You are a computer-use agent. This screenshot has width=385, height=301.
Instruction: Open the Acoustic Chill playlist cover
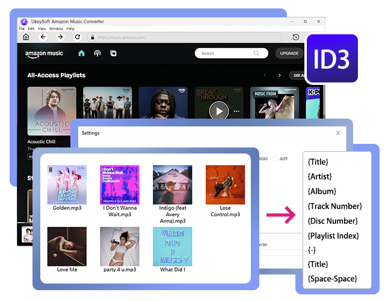pyautogui.click(x=52, y=111)
